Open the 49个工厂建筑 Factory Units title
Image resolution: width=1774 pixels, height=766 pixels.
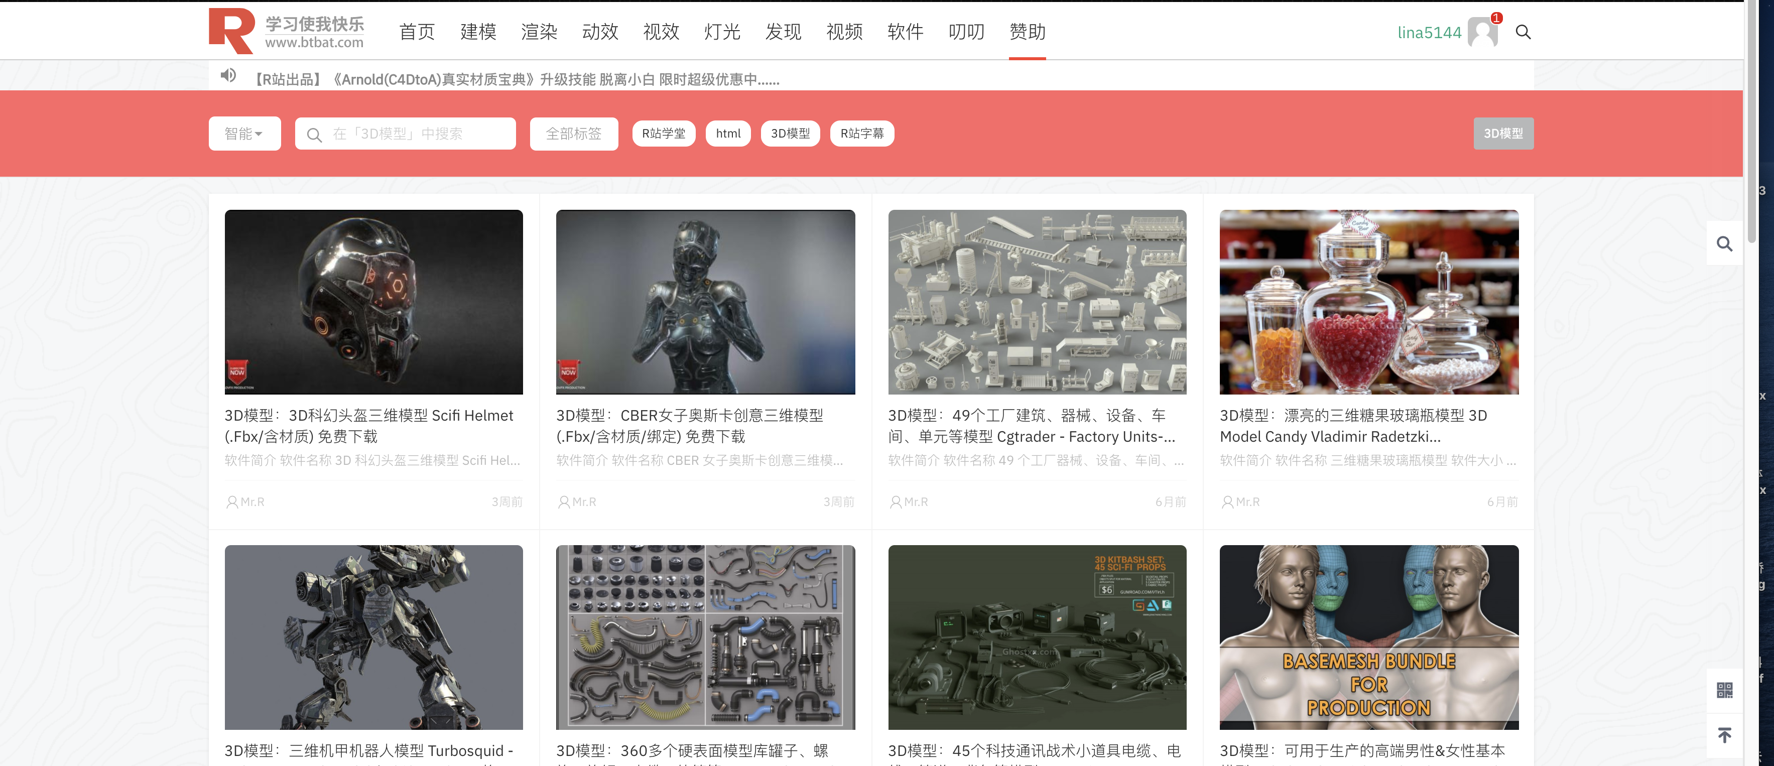(1032, 426)
